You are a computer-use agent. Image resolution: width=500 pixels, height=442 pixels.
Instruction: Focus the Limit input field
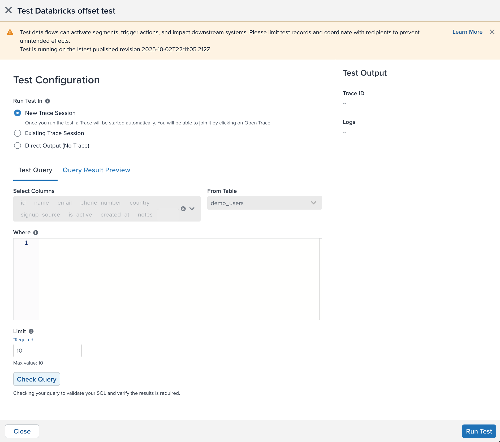coord(48,351)
